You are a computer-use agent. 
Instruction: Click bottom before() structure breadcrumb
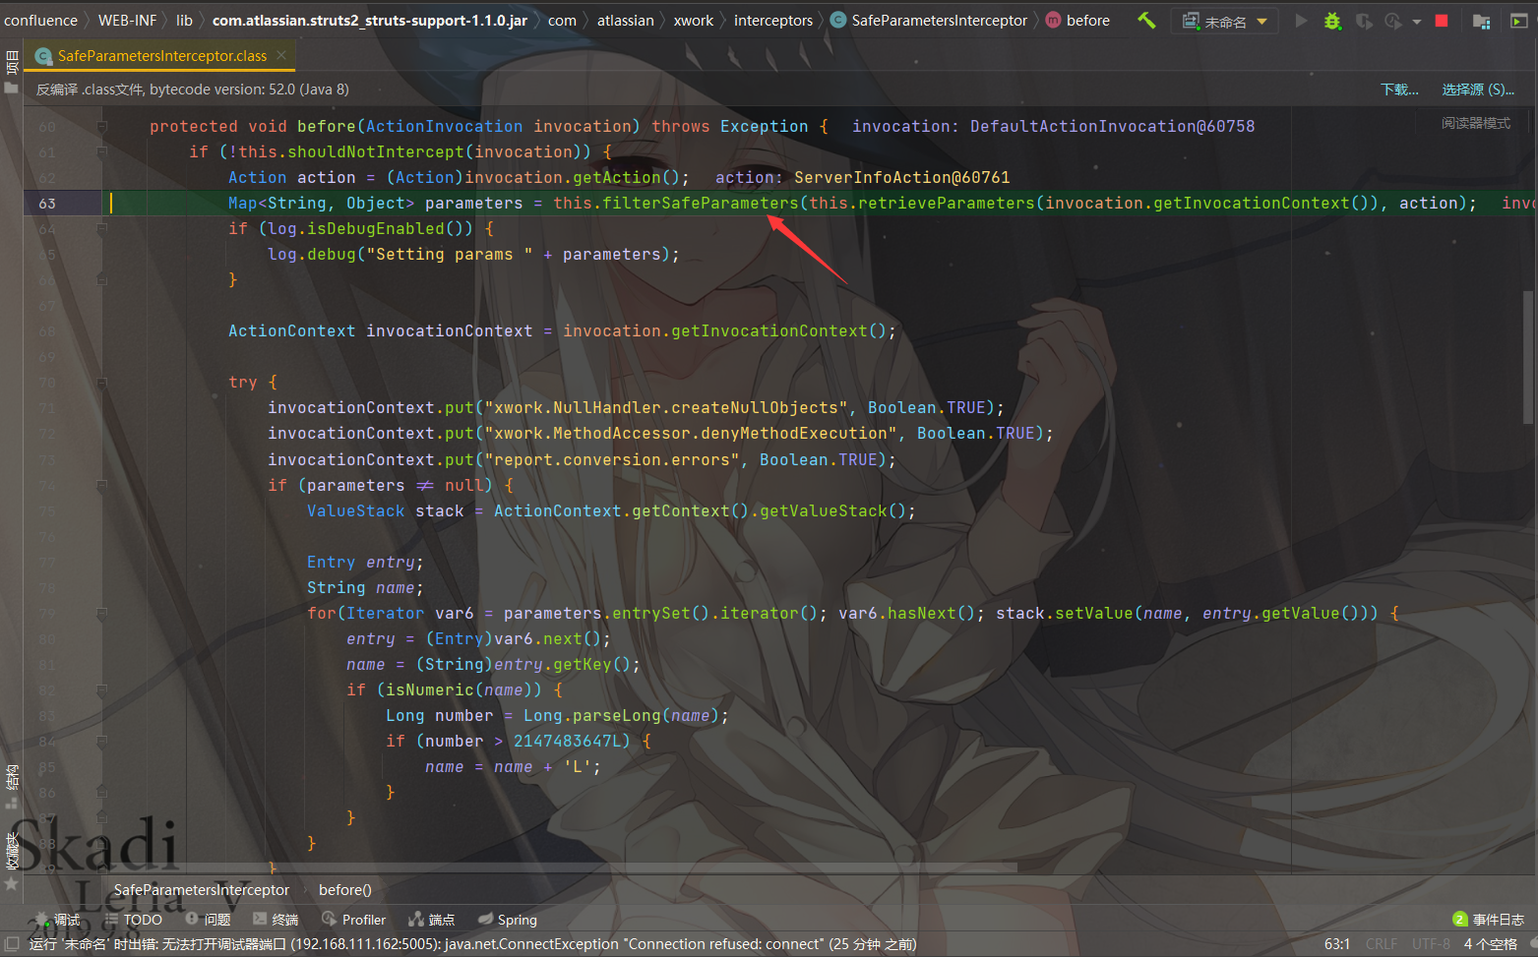pyautogui.click(x=345, y=890)
